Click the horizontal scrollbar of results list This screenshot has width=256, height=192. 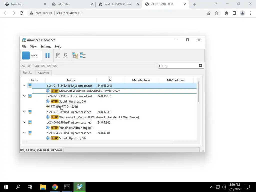[x=100, y=142]
